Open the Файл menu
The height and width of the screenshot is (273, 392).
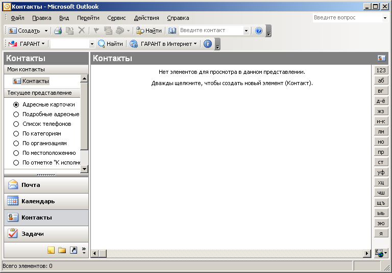click(17, 18)
